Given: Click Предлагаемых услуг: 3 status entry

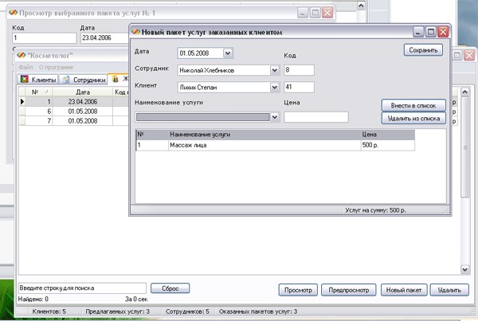Looking at the screenshot, I should [x=117, y=311].
